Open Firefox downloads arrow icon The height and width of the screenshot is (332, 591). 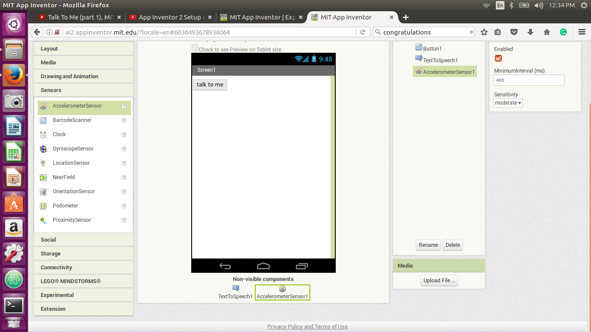point(530,32)
